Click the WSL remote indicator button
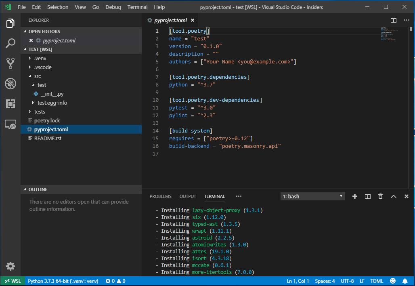The image size is (415, 286). [x=13, y=281]
